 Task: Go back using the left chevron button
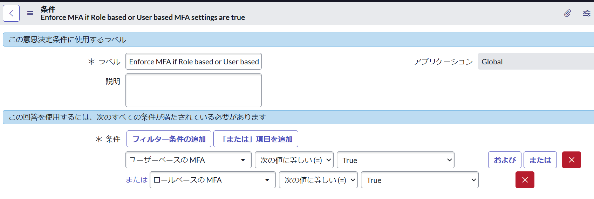tap(11, 13)
